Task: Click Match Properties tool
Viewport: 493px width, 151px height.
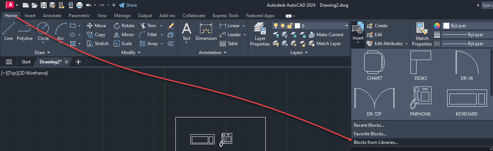Action: coord(422,34)
